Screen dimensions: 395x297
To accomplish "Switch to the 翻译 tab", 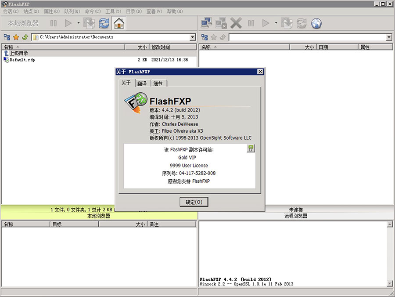I will click(x=142, y=83).
